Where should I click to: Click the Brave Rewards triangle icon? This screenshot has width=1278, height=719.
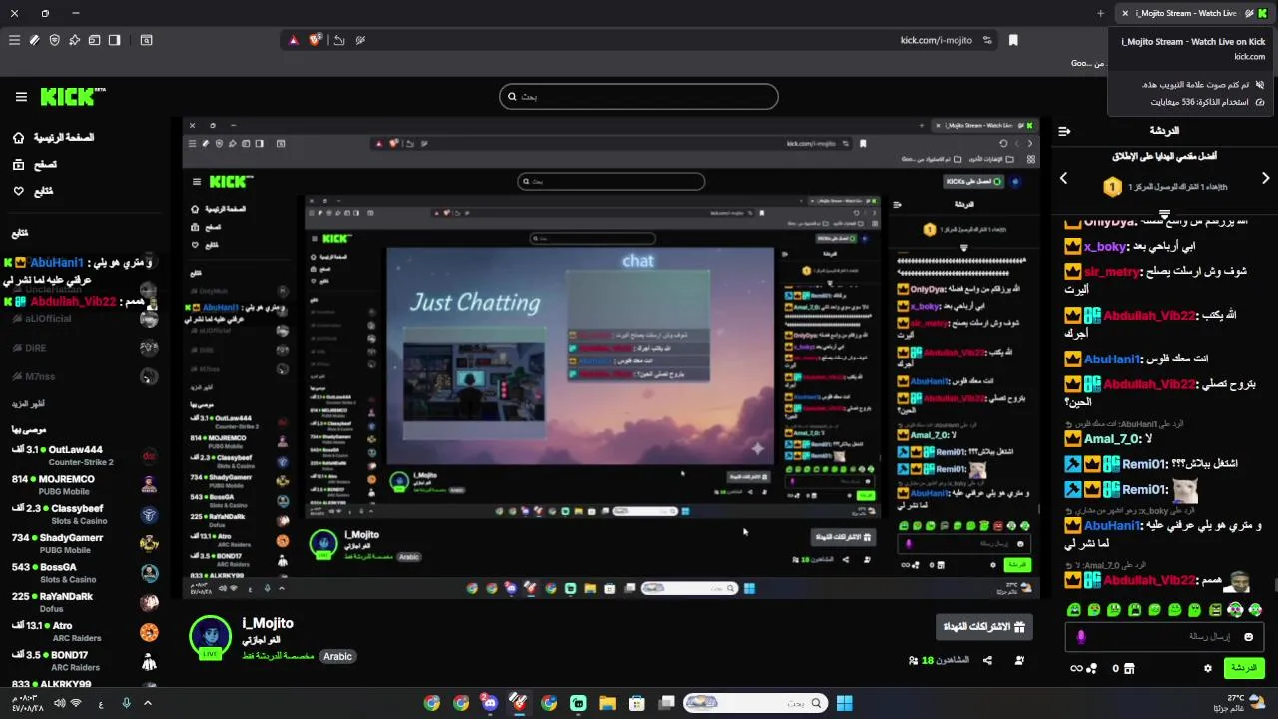point(294,40)
